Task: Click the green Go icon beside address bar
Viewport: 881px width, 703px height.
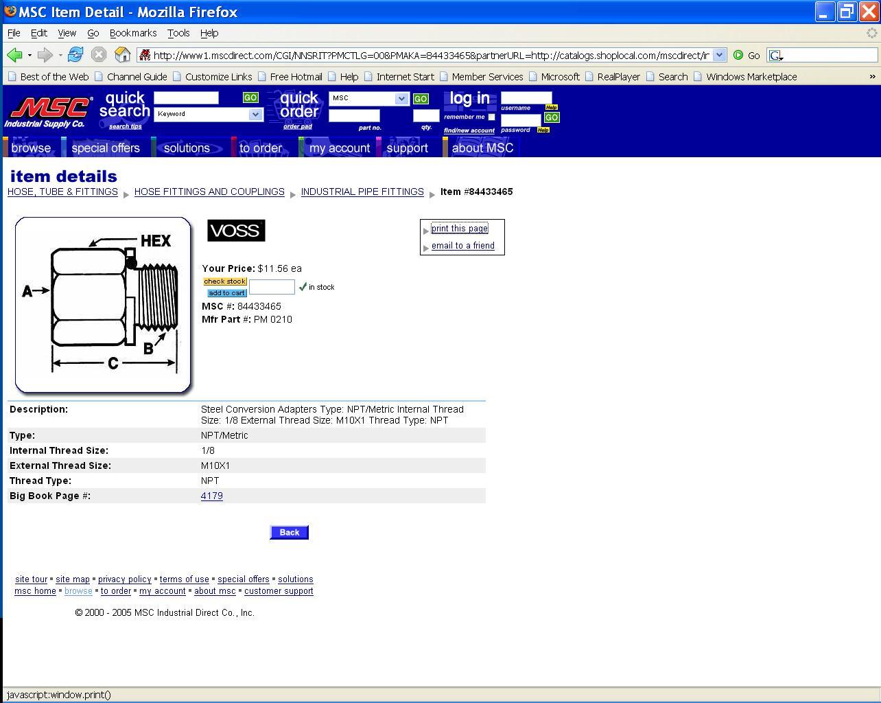Action: (x=738, y=55)
